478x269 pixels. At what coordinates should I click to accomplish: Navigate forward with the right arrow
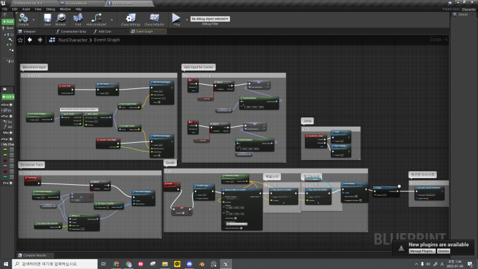point(40,40)
